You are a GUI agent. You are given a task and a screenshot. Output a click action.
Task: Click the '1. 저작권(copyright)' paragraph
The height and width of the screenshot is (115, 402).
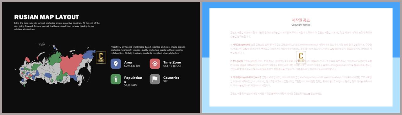[x=301, y=49]
